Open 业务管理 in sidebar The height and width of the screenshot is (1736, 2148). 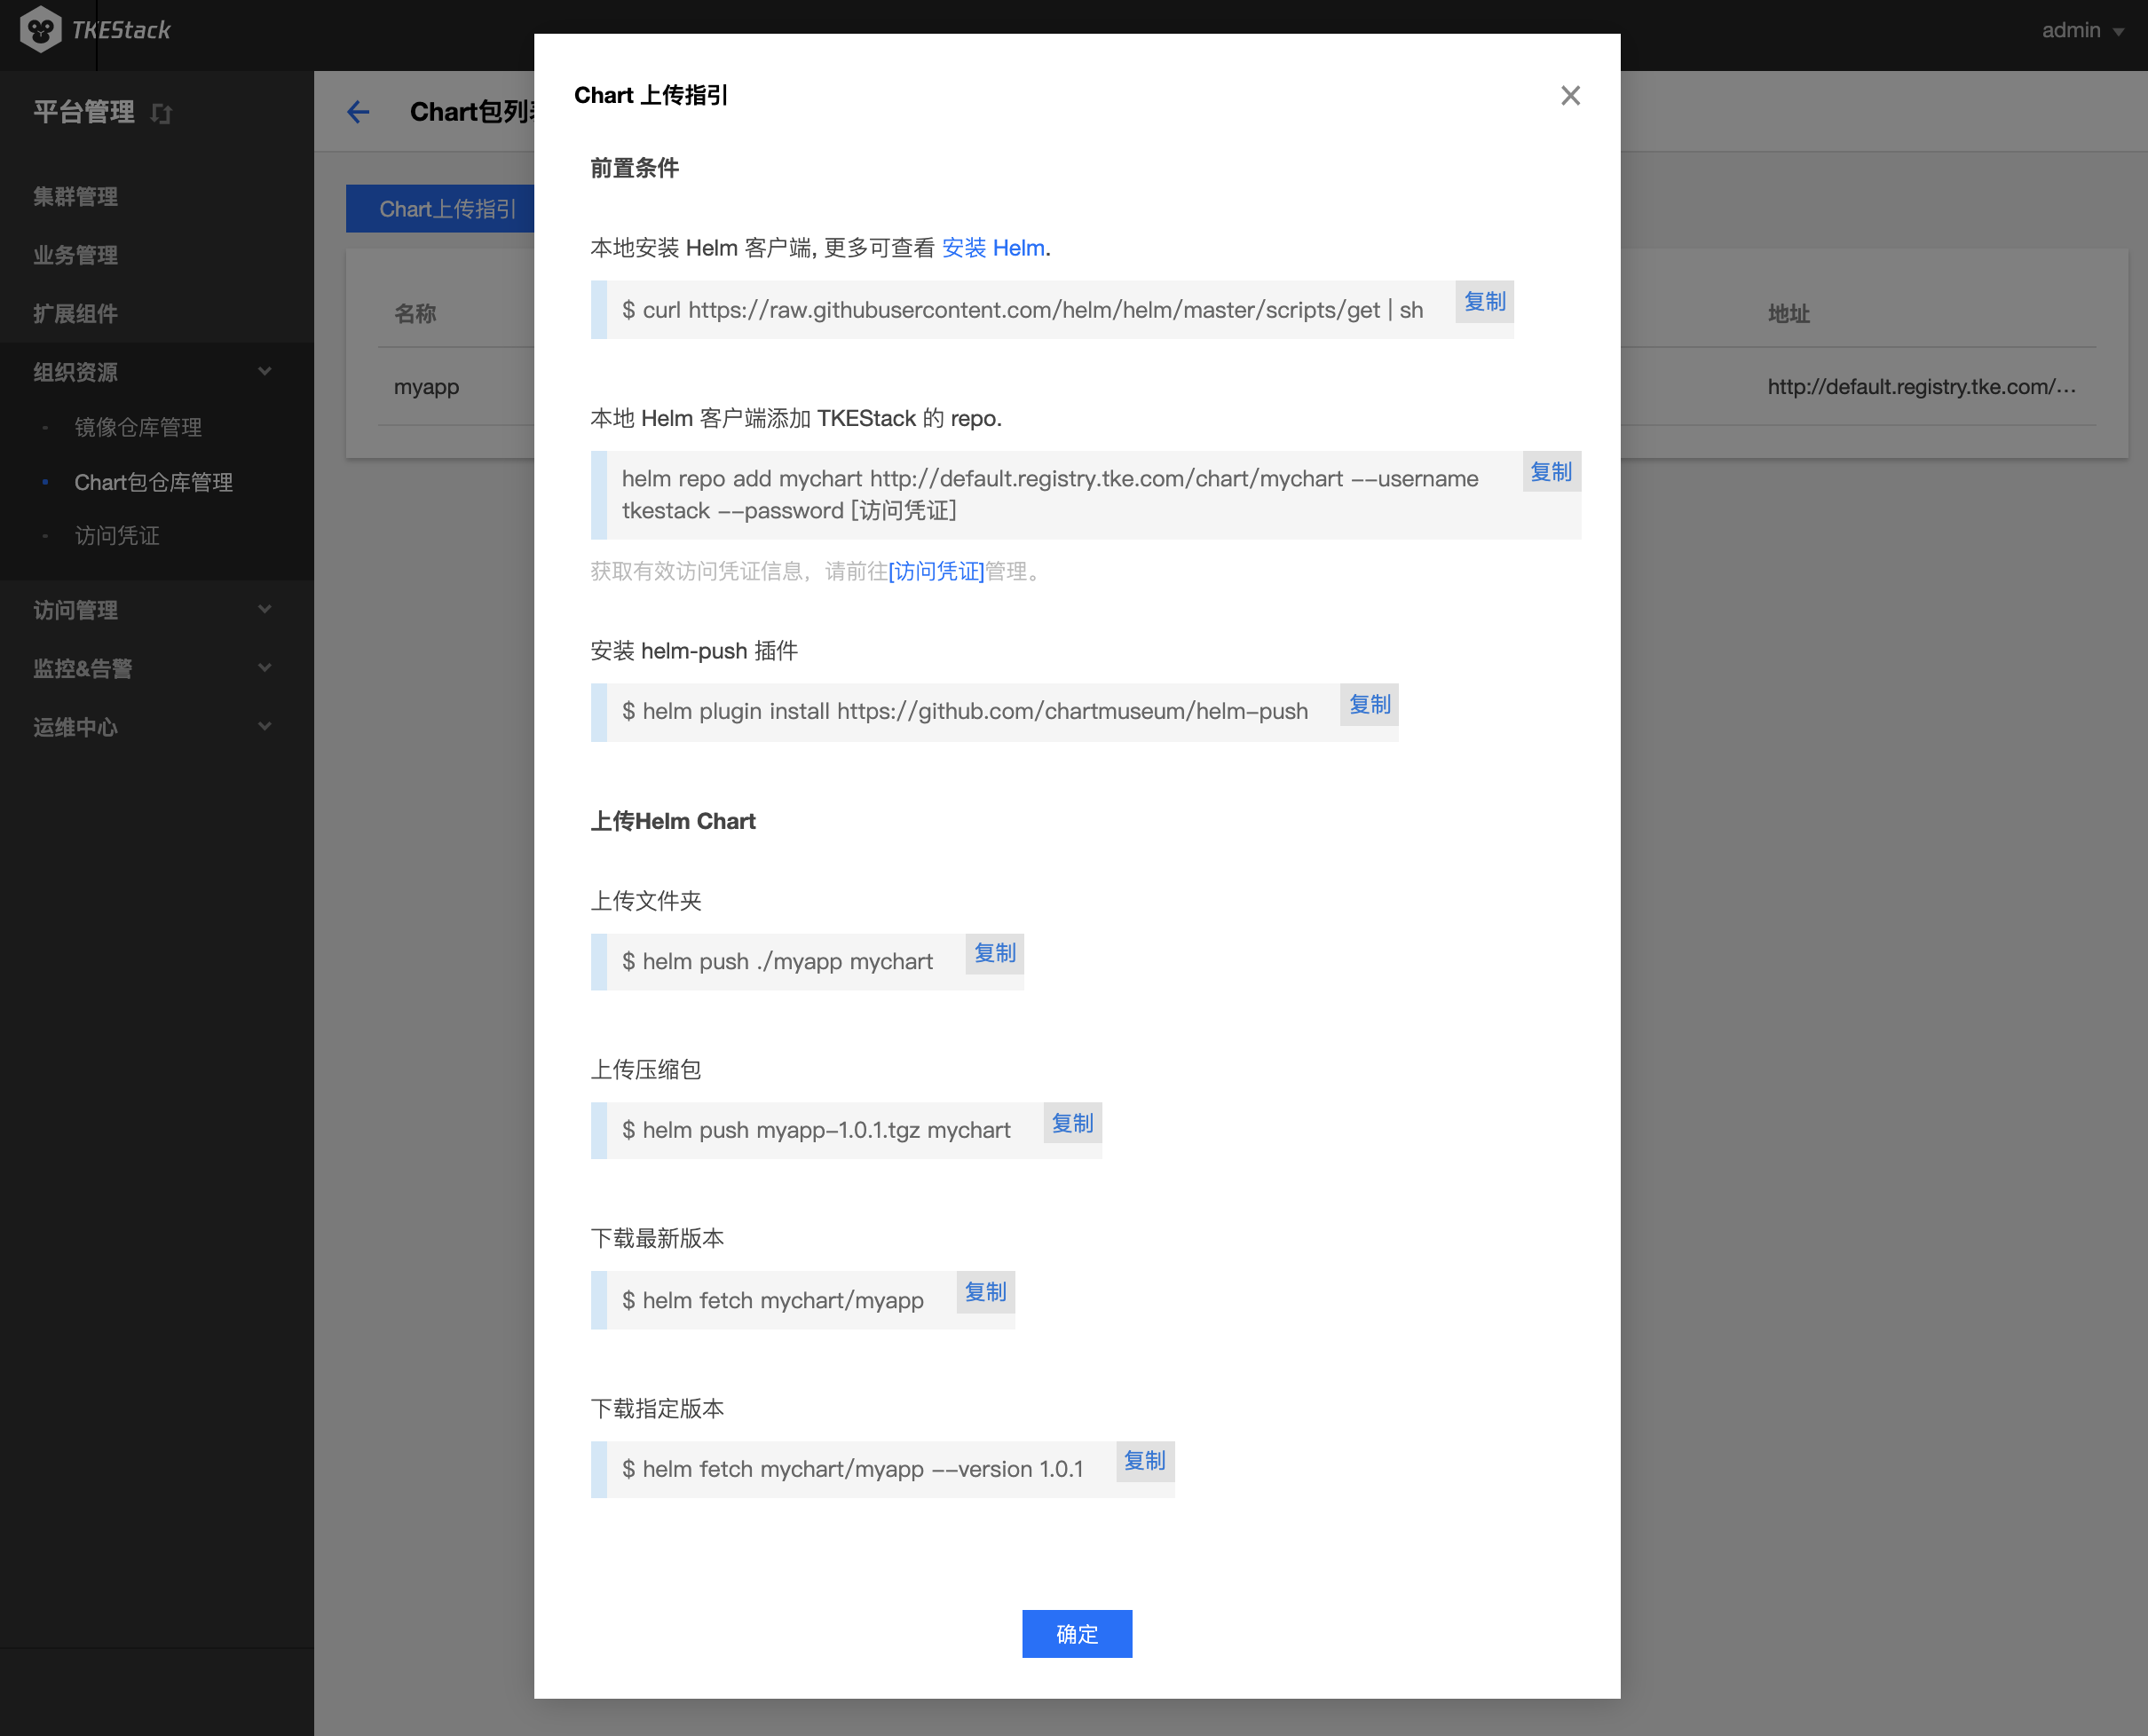tap(76, 255)
